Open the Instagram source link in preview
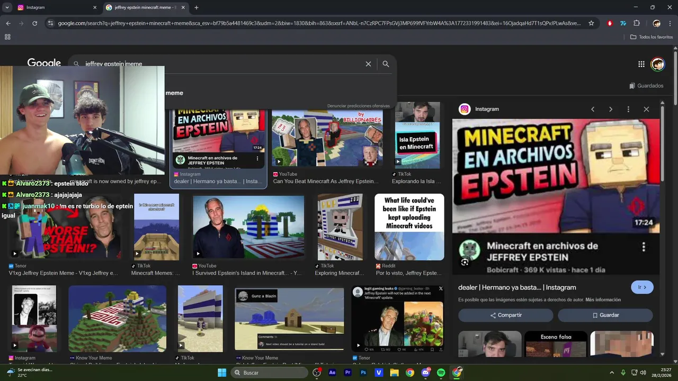The width and height of the screenshot is (678, 381). point(479,109)
